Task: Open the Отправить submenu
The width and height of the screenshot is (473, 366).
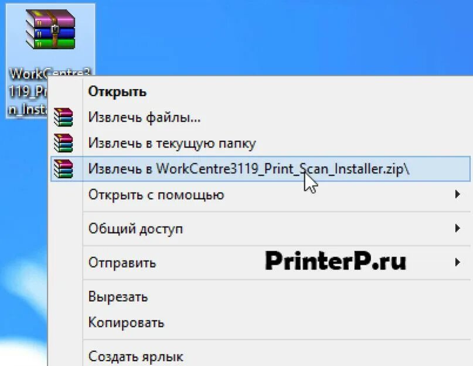Action: (x=261, y=262)
